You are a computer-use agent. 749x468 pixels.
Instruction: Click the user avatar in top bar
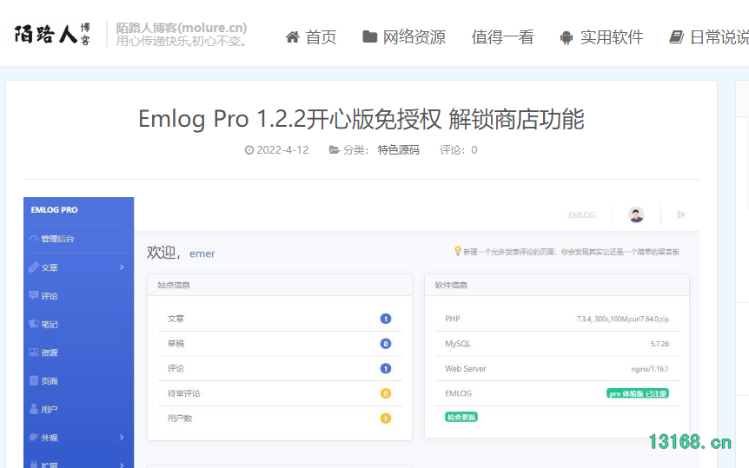coord(636,215)
